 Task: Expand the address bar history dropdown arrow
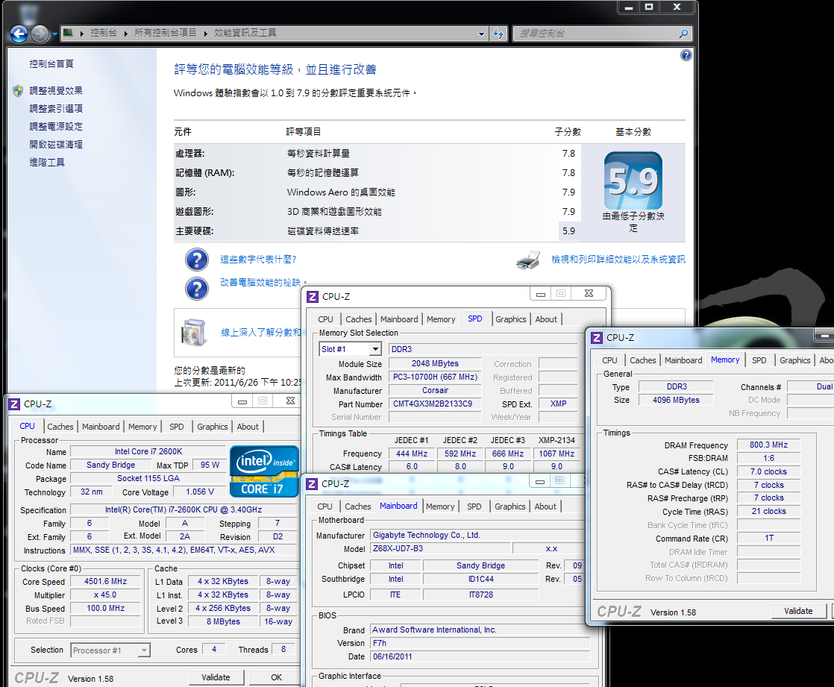click(x=481, y=34)
